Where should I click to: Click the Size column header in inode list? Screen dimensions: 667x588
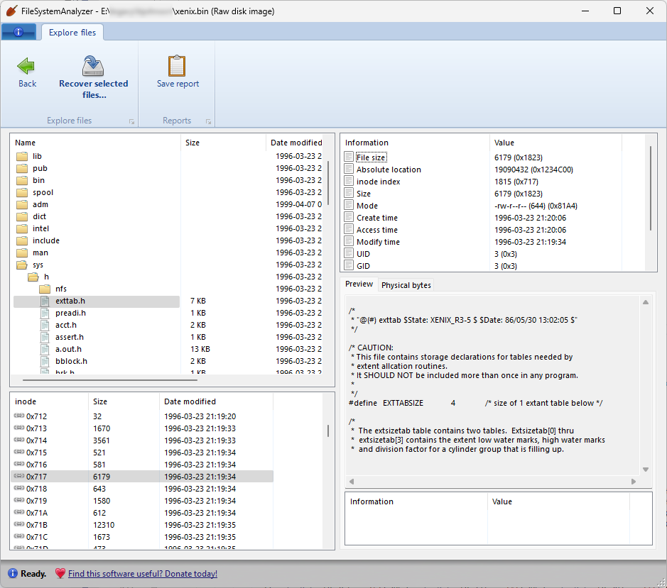coord(124,401)
